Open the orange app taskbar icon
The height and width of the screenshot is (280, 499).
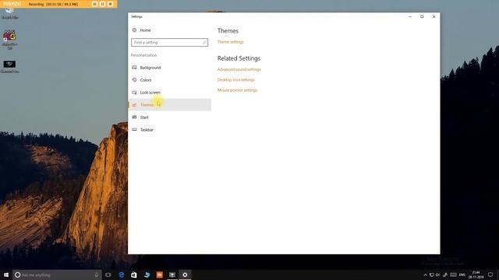[159, 275]
